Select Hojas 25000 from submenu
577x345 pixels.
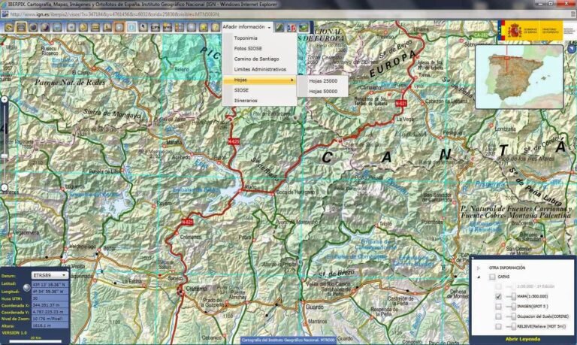click(x=324, y=80)
